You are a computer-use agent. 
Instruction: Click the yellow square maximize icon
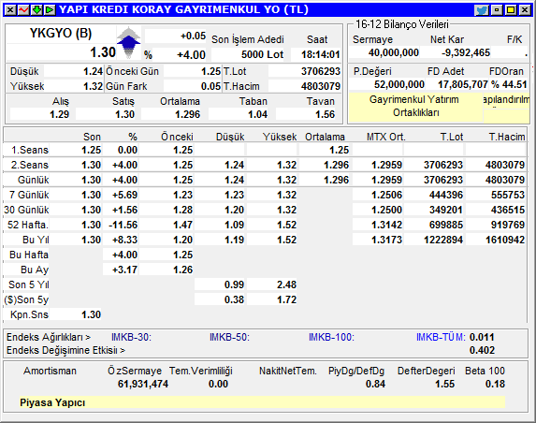coord(511,10)
